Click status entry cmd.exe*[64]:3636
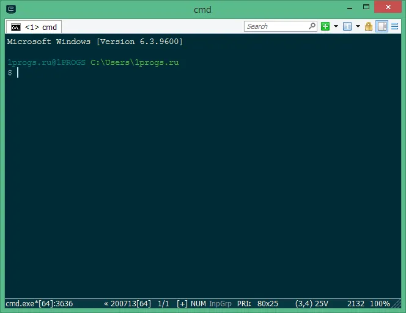 coord(39,303)
